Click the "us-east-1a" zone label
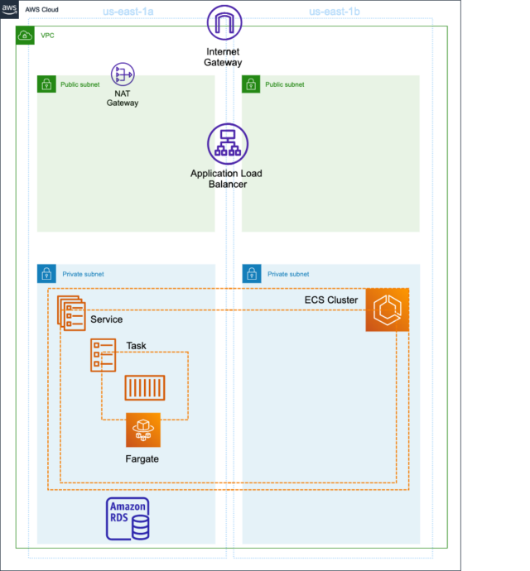530x571 pixels. point(128,12)
